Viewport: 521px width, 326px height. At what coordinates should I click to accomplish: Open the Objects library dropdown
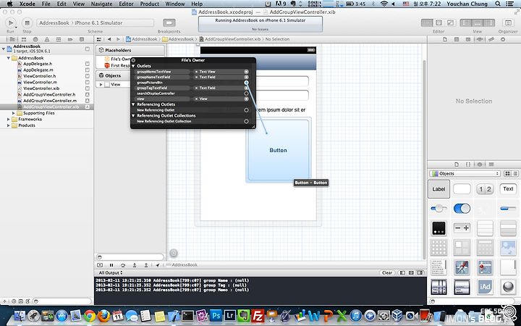tap(465, 174)
